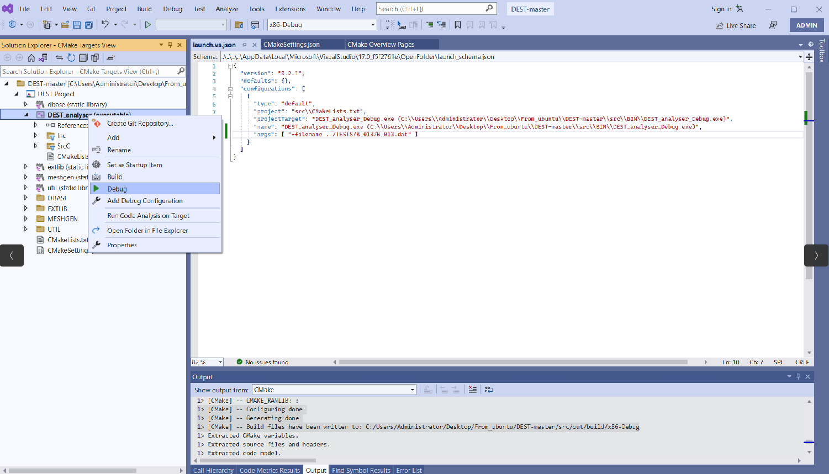829x474 pixels.
Task: Click the Refresh icon in Solution Explorer toolbar
Action: coord(71,57)
